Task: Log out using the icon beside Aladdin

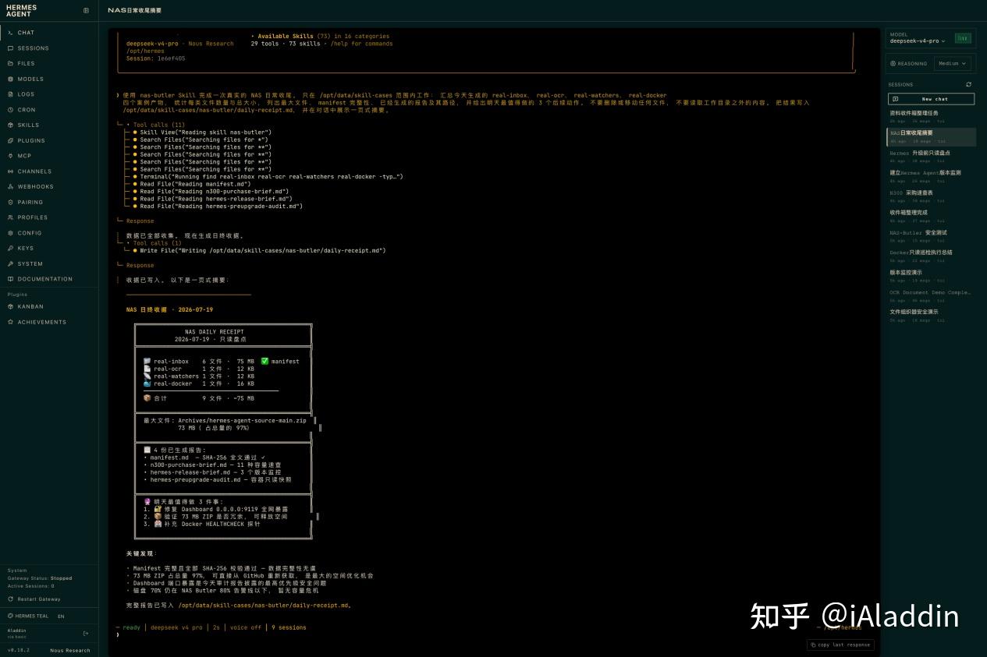Action: (86, 633)
